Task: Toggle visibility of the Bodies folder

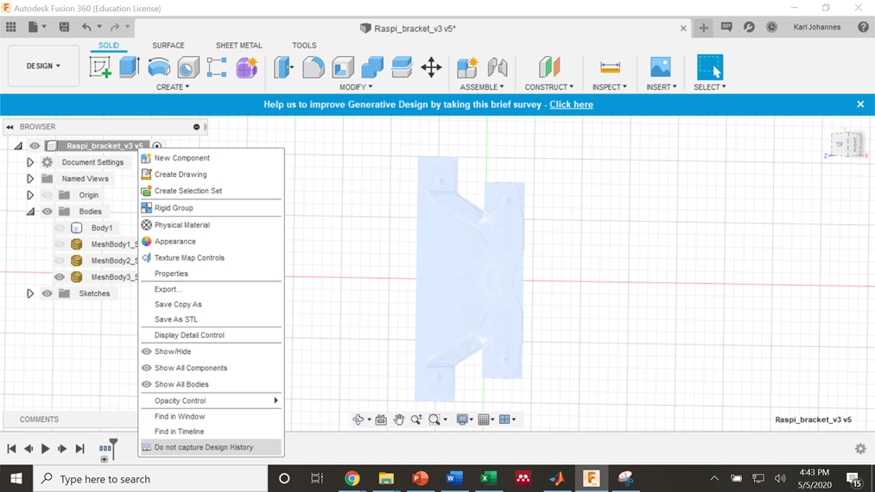Action: [47, 211]
